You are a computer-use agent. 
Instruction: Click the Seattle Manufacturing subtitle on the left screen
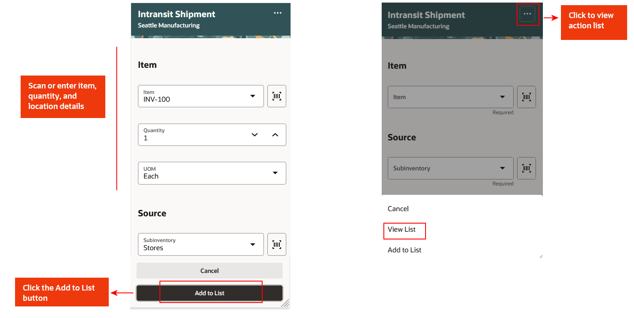click(x=169, y=25)
